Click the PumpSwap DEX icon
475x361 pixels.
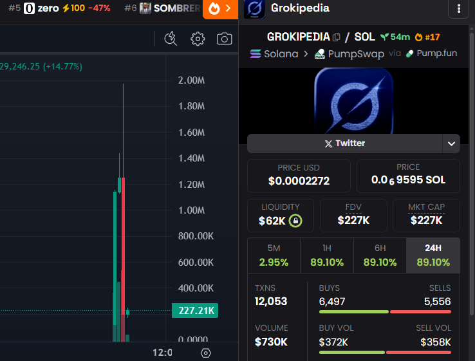point(320,54)
